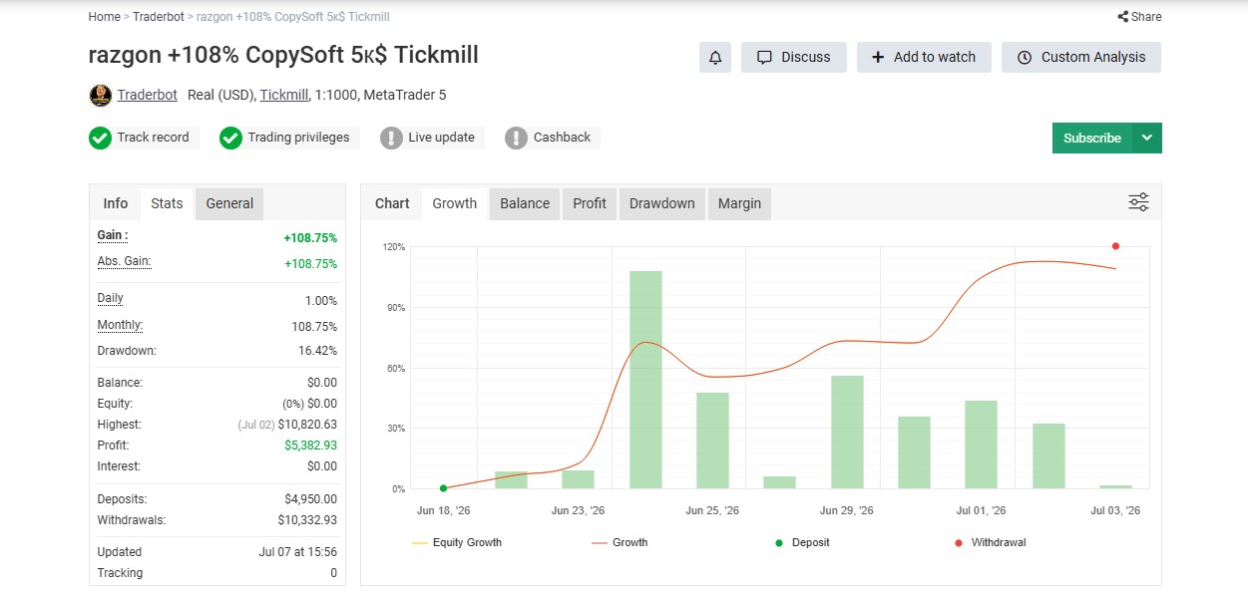The height and width of the screenshot is (599, 1248).
Task: Click the Discuss button
Action: click(x=793, y=57)
